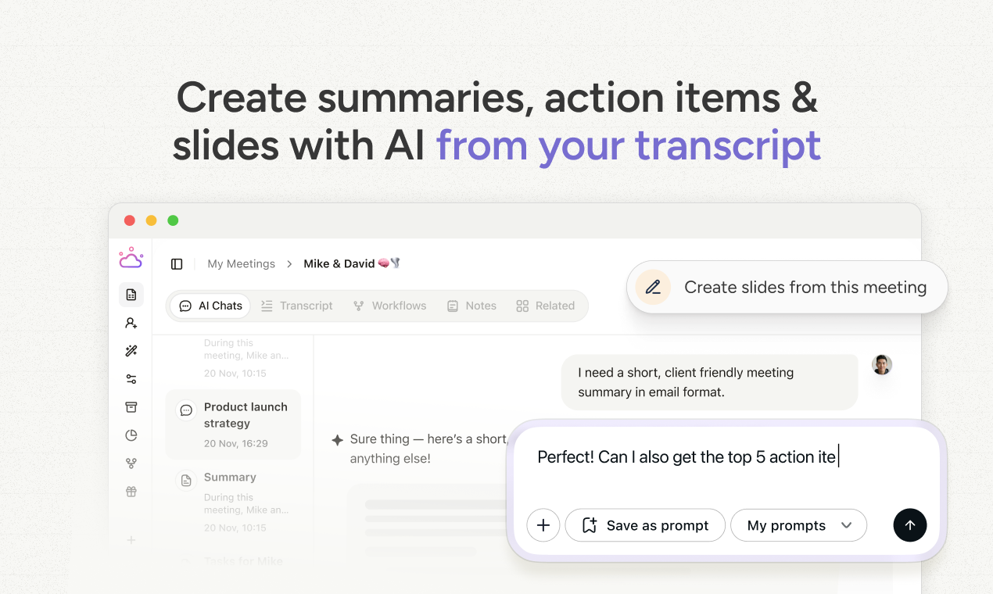Open the pie chart analytics icon
The height and width of the screenshot is (594, 993).
tap(131, 435)
